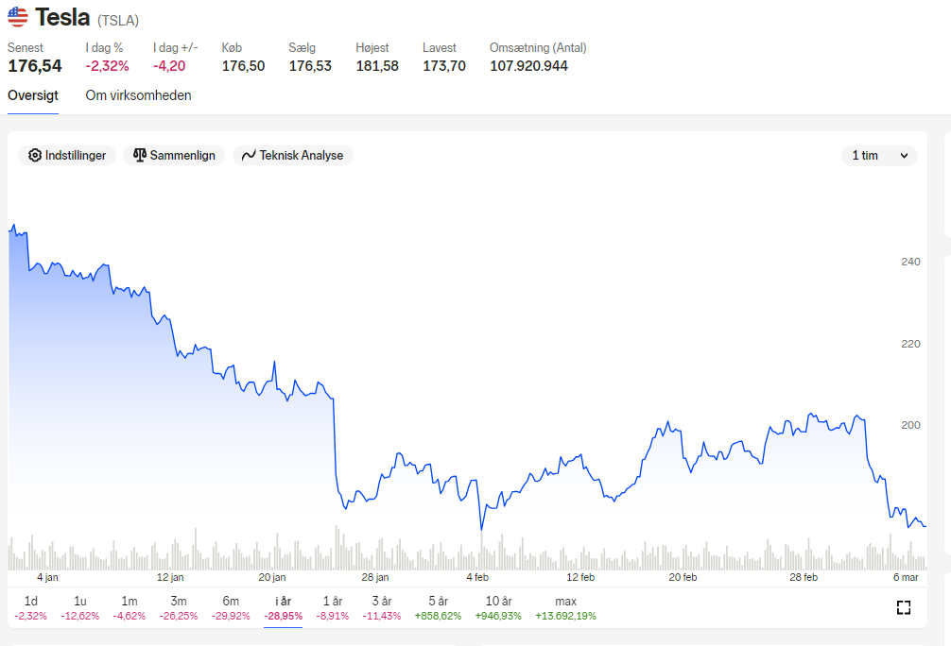Click the chevron in the 1 tim selector
951x646 pixels.
coord(904,156)
